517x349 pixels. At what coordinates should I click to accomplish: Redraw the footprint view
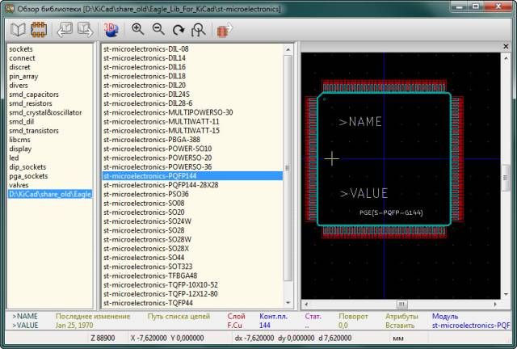pyautogui.click(x=179, y=30)
